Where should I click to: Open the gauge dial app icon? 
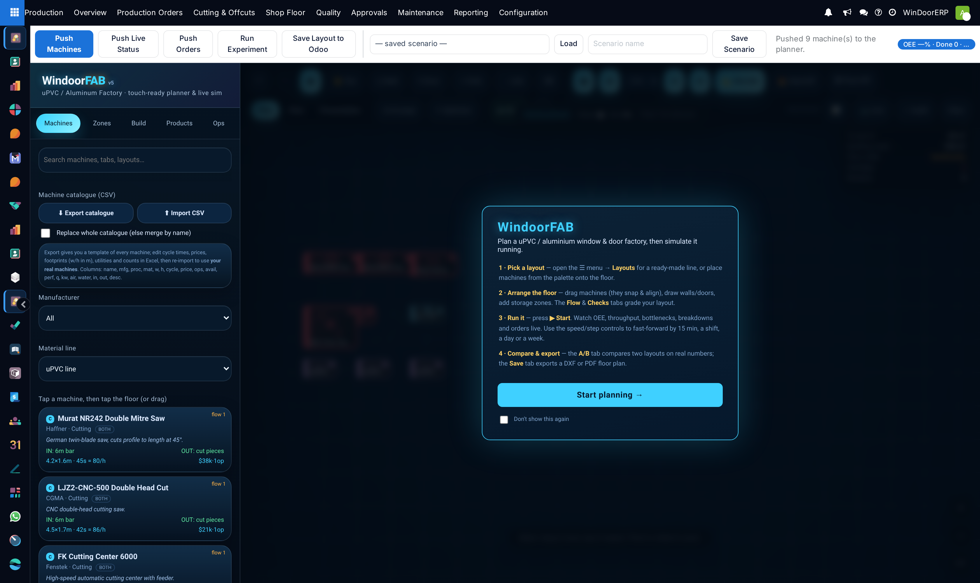15,540
